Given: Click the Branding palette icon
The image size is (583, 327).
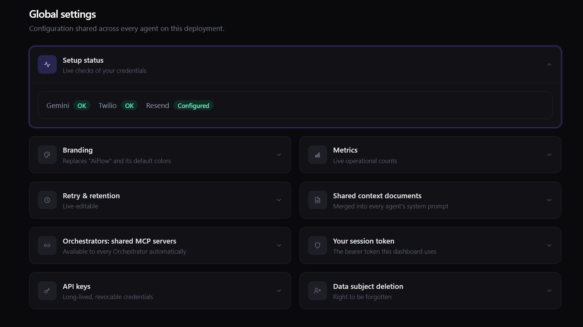Looking at the screenshot, I should 47,155.
